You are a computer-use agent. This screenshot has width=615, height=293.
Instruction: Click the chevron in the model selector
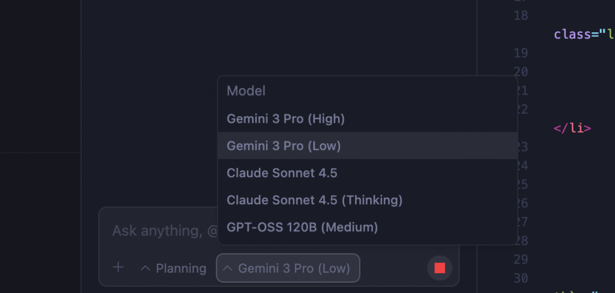pos(228,268)
